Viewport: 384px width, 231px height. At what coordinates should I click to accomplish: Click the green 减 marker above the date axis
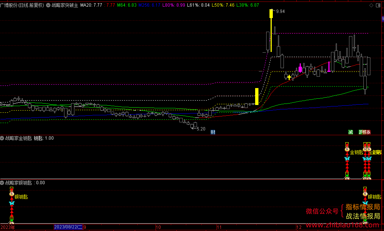pyautogui.click(x=351, y=132)
